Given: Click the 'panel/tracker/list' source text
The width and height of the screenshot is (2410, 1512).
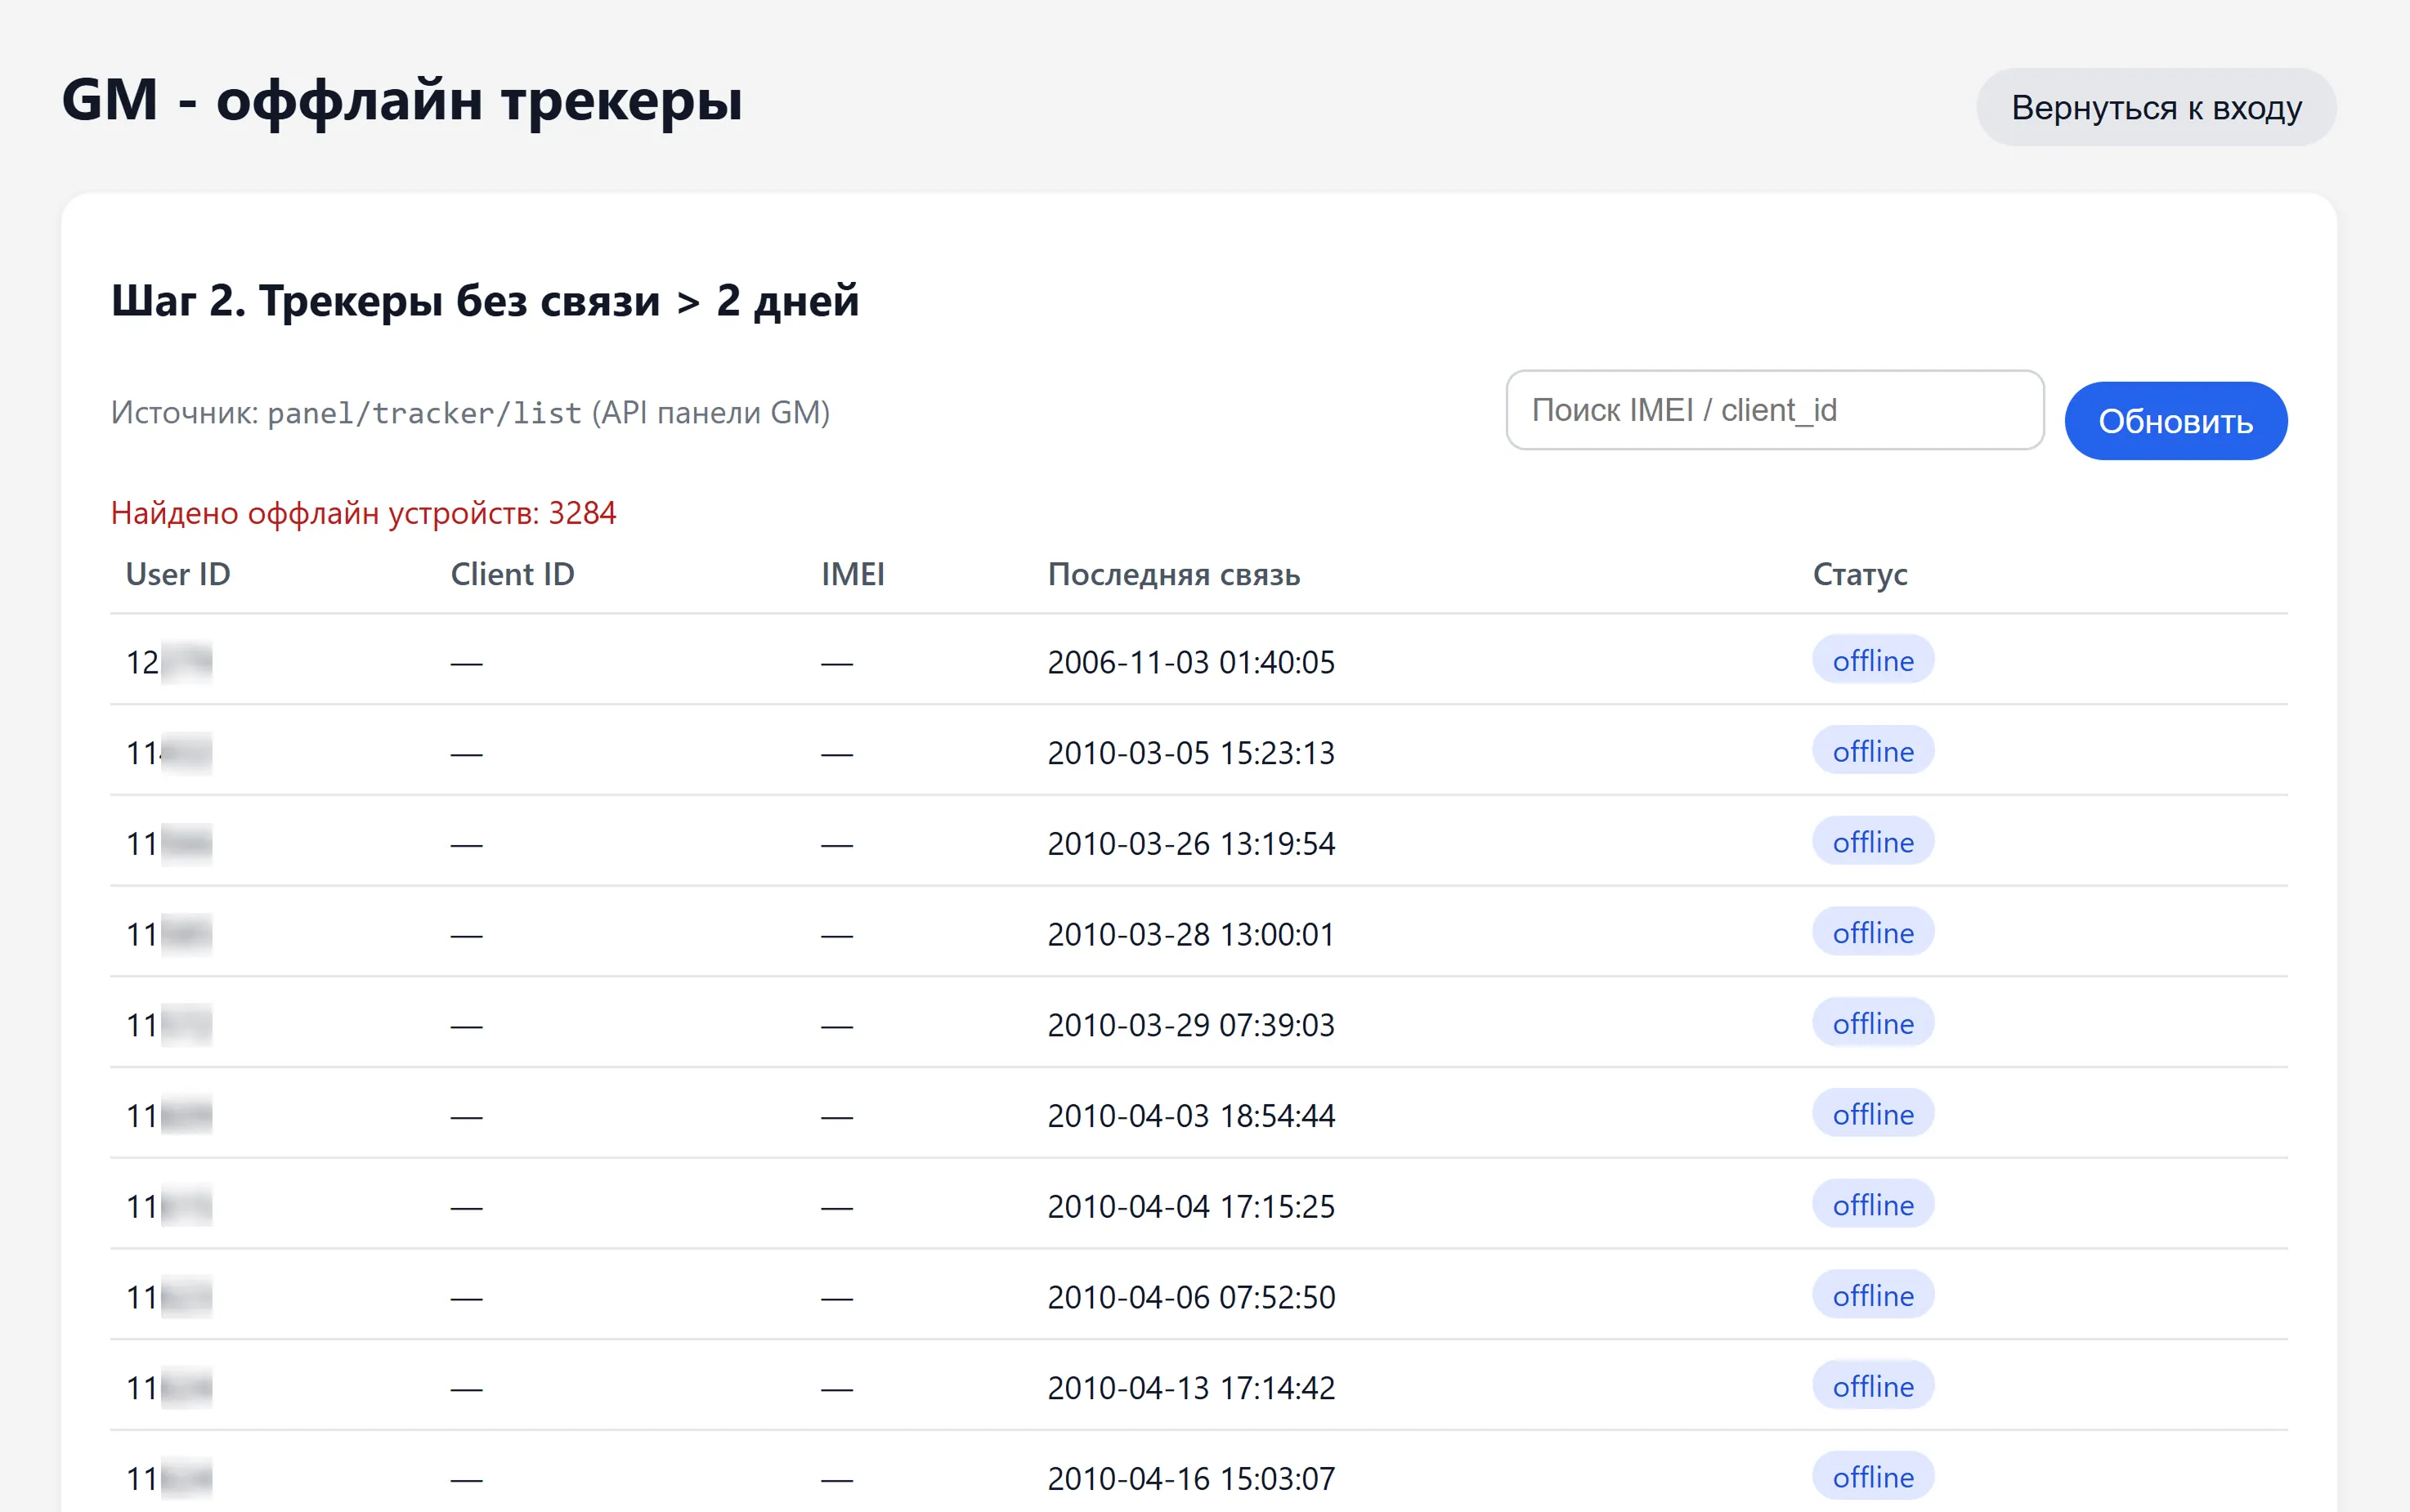Looking at the screenshot, I should tap(424, 413).
